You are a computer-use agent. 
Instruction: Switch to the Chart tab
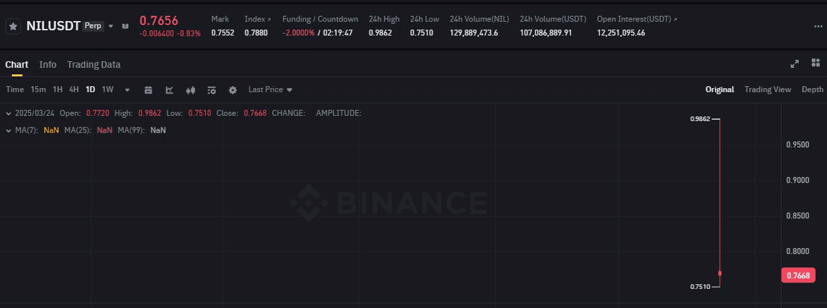coord(16,64)
